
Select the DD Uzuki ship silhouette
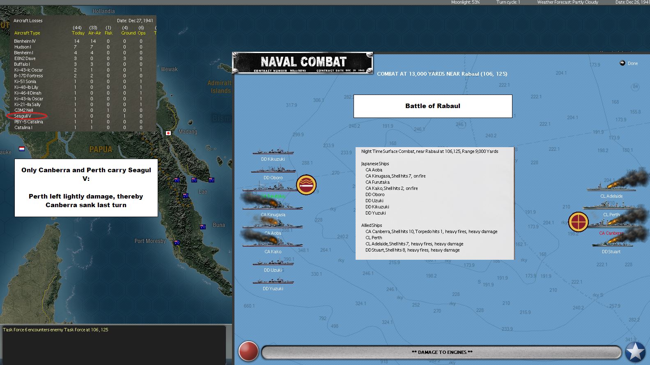[273, 263]
